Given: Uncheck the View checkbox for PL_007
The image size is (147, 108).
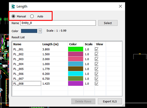Looking at the screenshot, I should [x=97, y=79].
